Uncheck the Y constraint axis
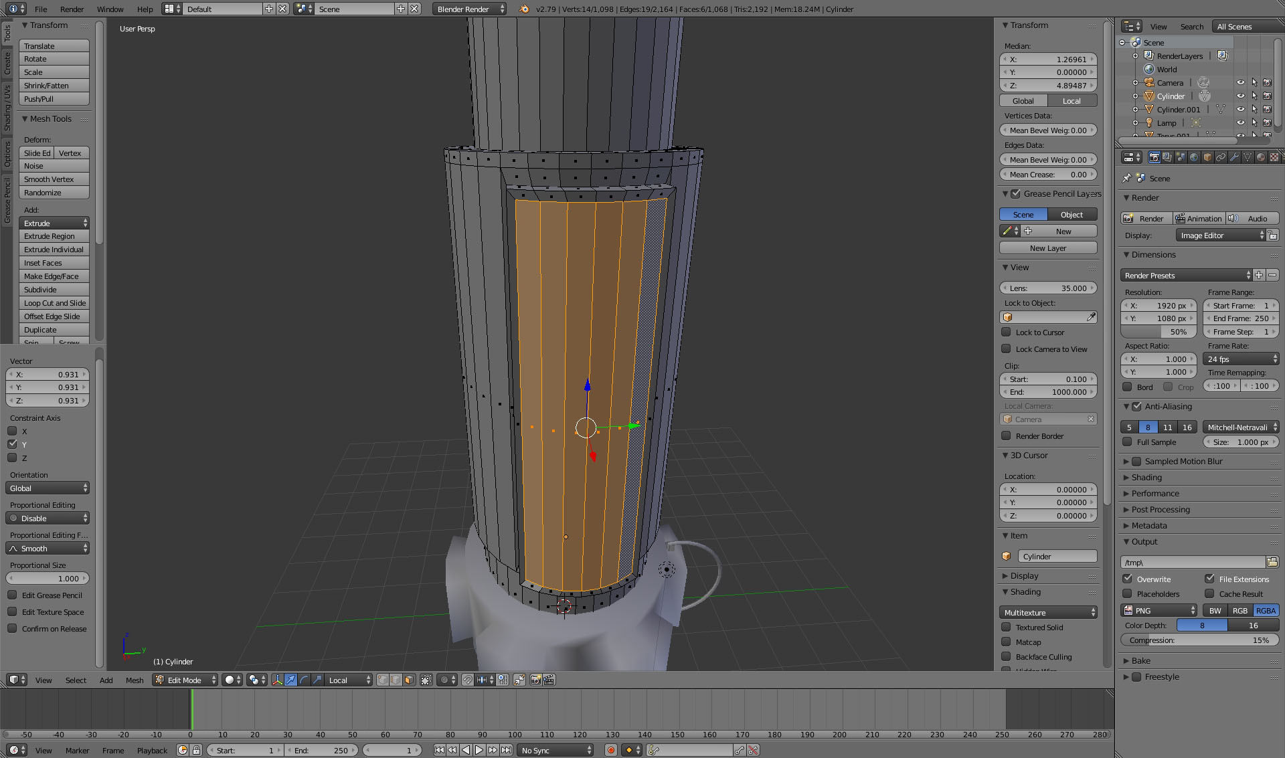This screenshot has height=758, width=1285. coord(12,444)
